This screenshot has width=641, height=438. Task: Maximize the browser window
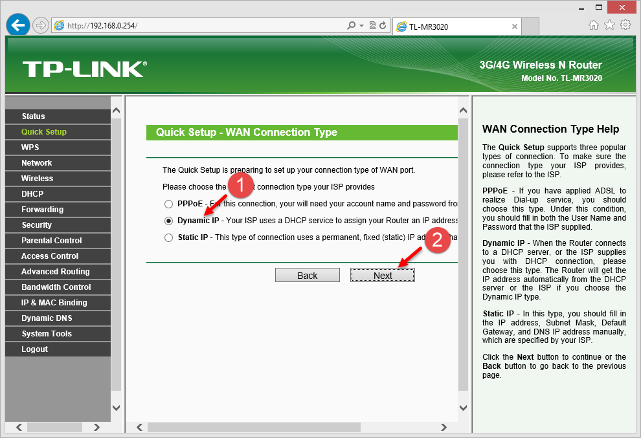599,7
